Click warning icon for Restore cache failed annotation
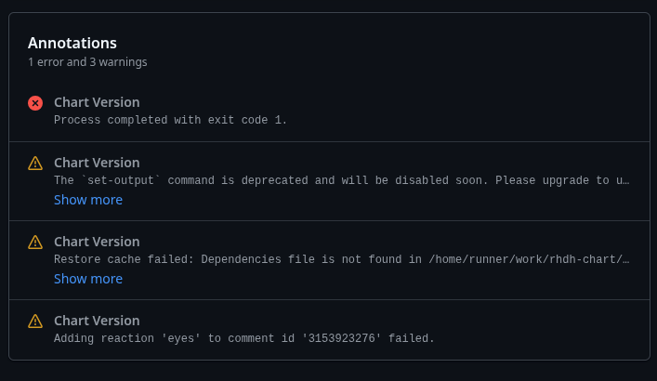The height and width of the screenshot is (381, 657). click(35, 243)
